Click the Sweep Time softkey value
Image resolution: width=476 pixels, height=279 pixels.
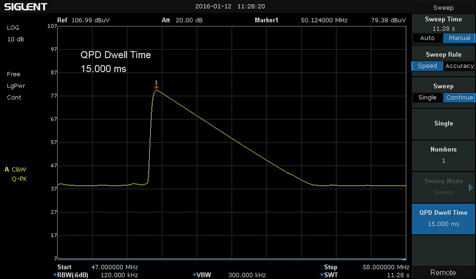point(443,28)
